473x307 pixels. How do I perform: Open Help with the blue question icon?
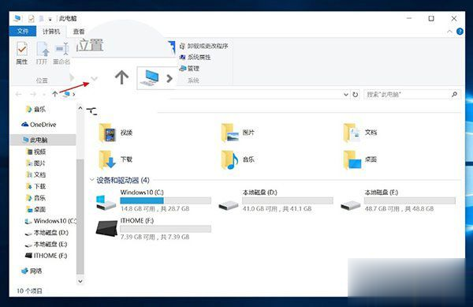pyautogui.click(x=460, y=32)
